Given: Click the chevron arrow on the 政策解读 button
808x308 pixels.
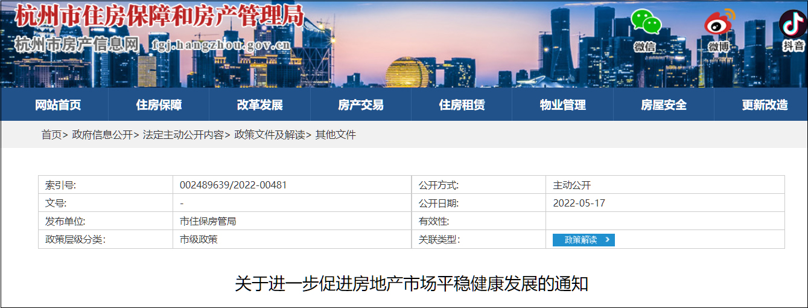Looking at the screenshot, I should (607, 240).
